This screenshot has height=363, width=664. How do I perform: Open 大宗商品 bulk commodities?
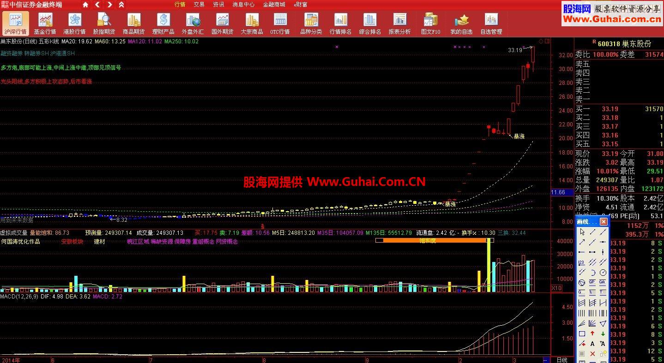coord(252,24)
